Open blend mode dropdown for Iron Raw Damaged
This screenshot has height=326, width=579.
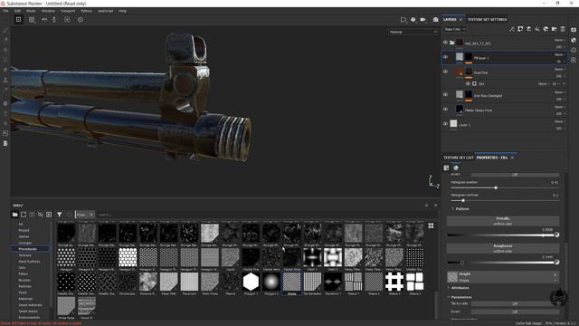(559, 92)
